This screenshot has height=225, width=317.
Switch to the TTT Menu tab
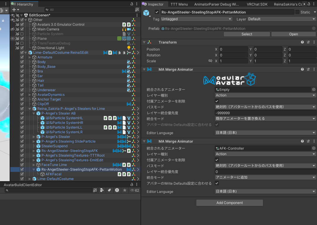[x=179, y=4]
